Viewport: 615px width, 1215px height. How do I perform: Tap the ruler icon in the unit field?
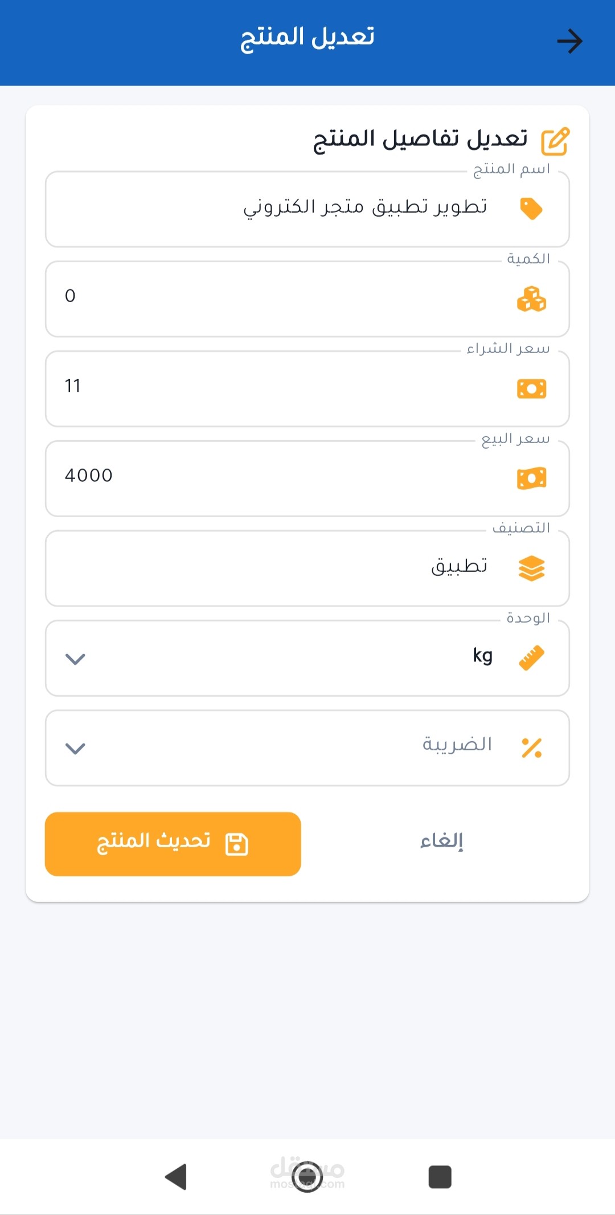pos(531,658)
